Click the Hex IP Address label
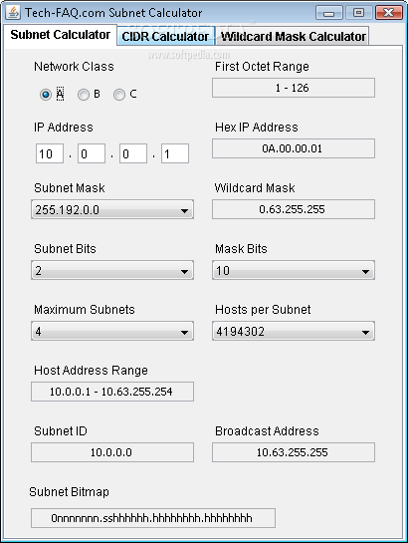Viewport: 408px width, 543px height. point(256,128)
